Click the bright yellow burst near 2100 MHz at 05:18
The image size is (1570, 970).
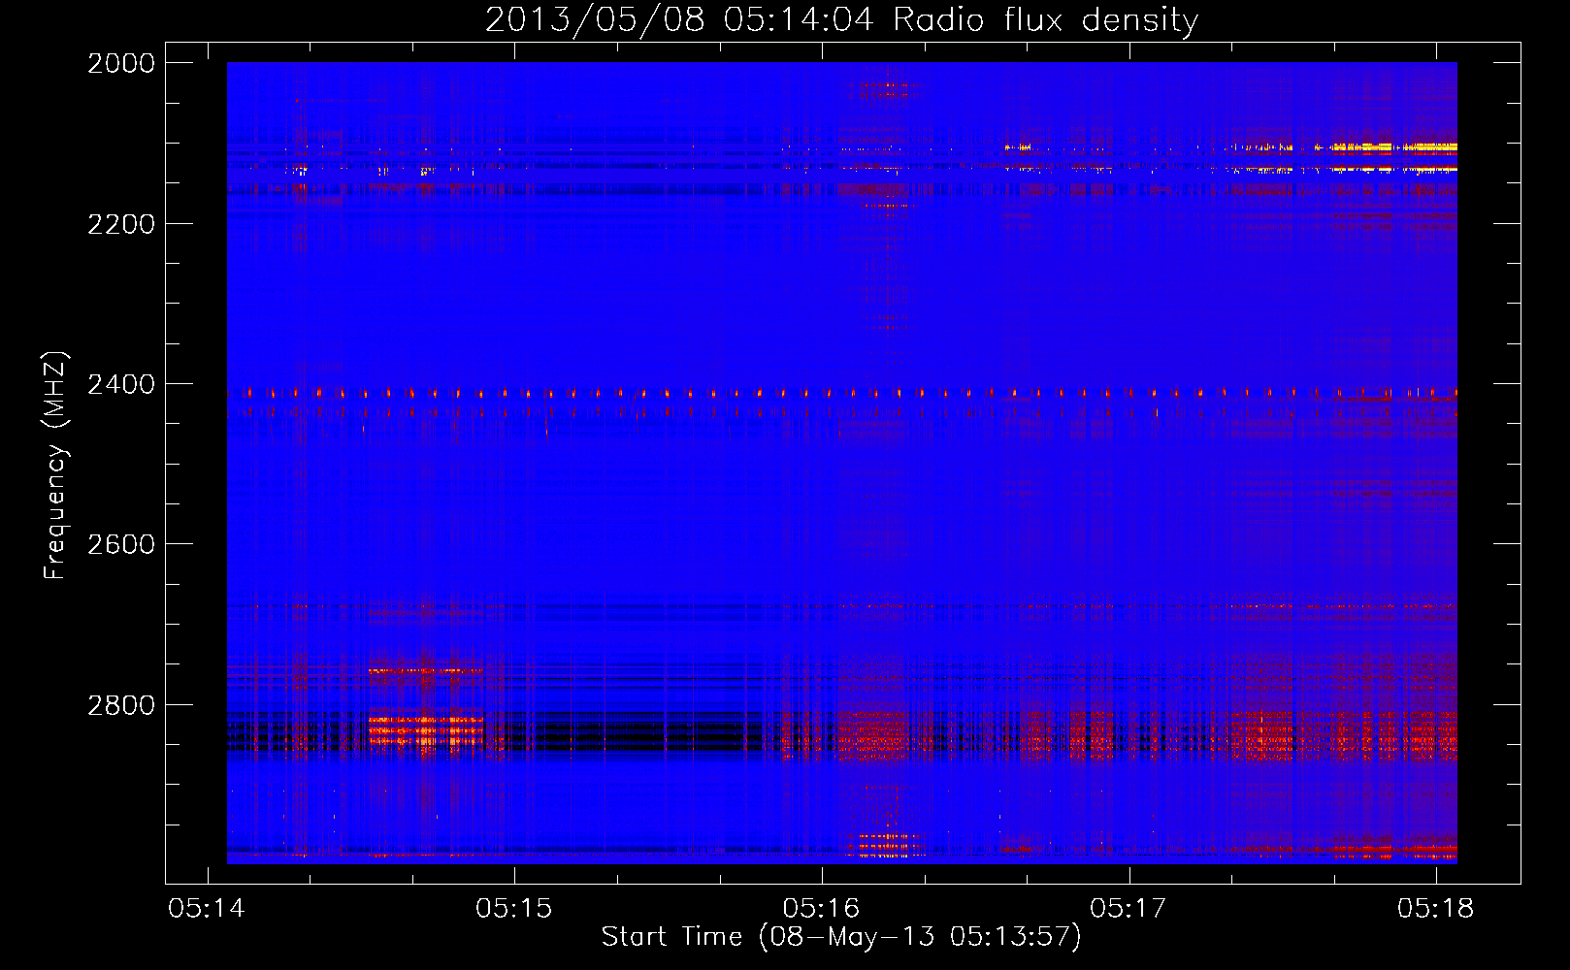1394,148
